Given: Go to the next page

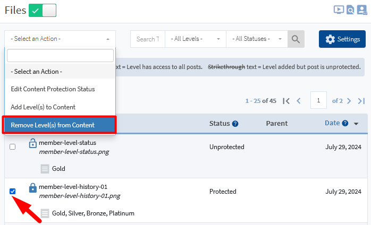Looking at the screenshot, I should click(349, 101).
